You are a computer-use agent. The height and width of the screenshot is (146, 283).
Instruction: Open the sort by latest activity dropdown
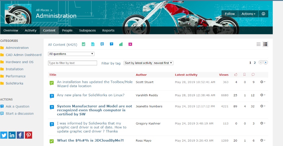tap(148, 63)
